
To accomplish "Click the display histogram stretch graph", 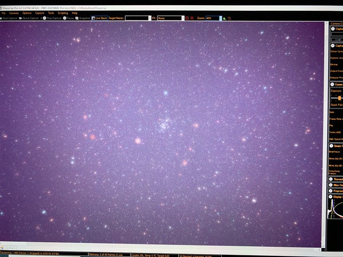I will pyautogui.click(x=335, y=209).
